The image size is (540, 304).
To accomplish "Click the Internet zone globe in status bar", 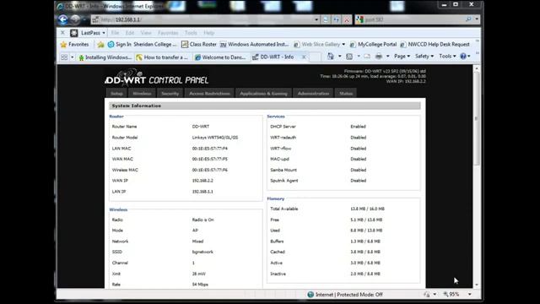I will coord(310,295).
